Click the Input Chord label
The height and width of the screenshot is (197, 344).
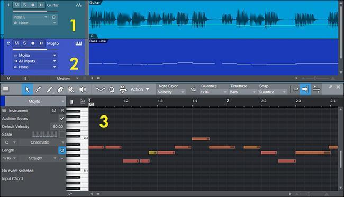12,178
